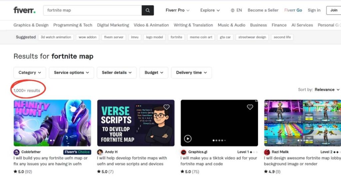Open 'I will design awesome fortnite map lobby' gig
The height and width of the screenshot is (178, 341).
pos(302,161)
